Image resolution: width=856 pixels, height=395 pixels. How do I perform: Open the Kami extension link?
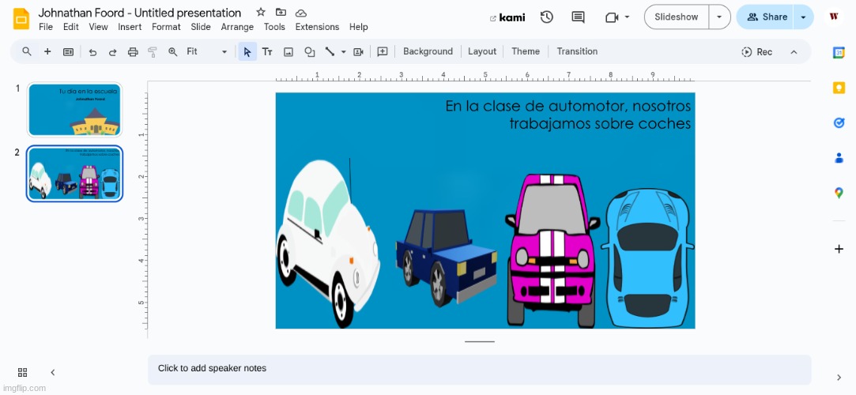(x=507, y=17)
